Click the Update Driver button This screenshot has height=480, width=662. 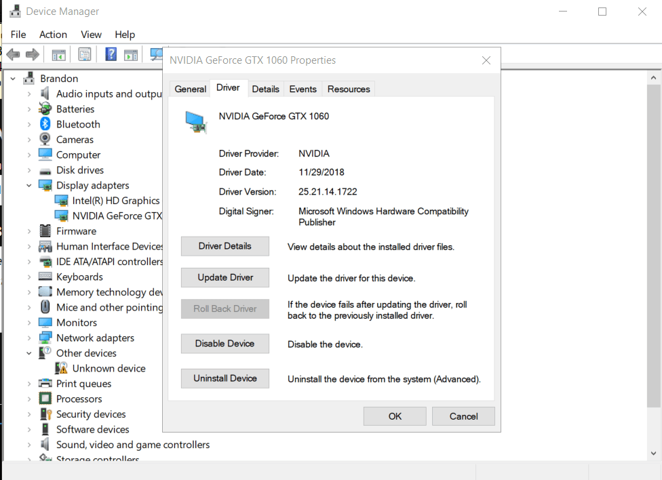225,277
